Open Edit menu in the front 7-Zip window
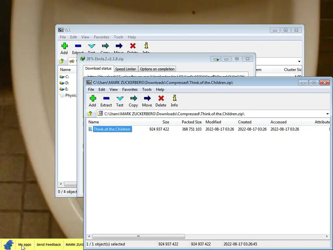333x250 pixels. pyautogui.click(x=102, y=90)
